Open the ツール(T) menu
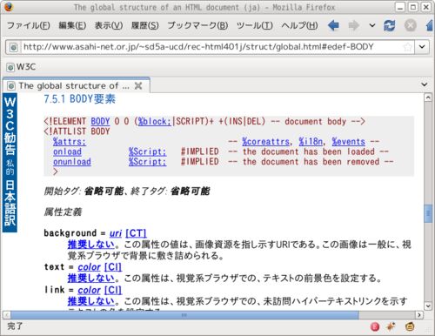435x336 pixels. 254,25
